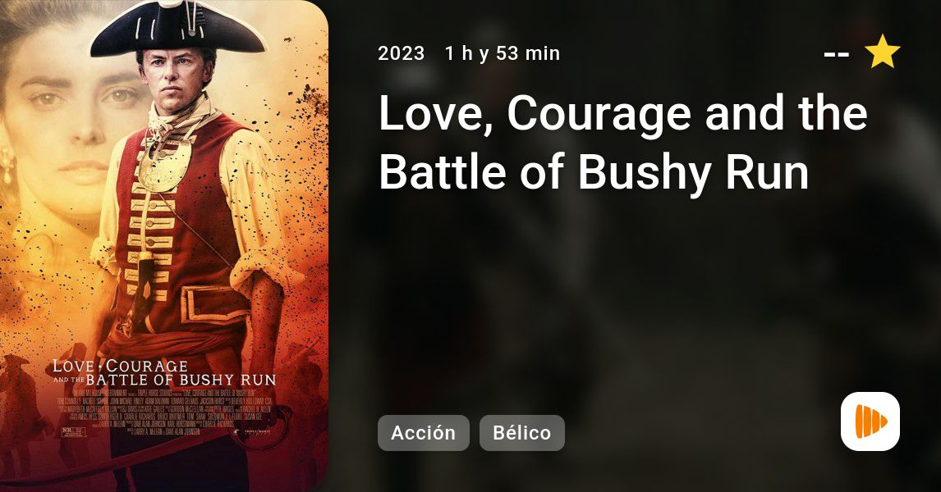Open the orange play logo icon

tap(870, 421)
